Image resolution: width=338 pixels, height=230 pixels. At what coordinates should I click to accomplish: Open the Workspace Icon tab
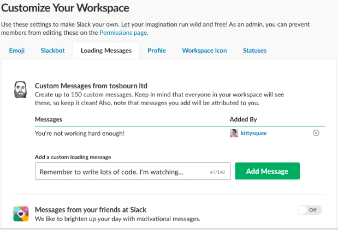[x=204, y=51]
